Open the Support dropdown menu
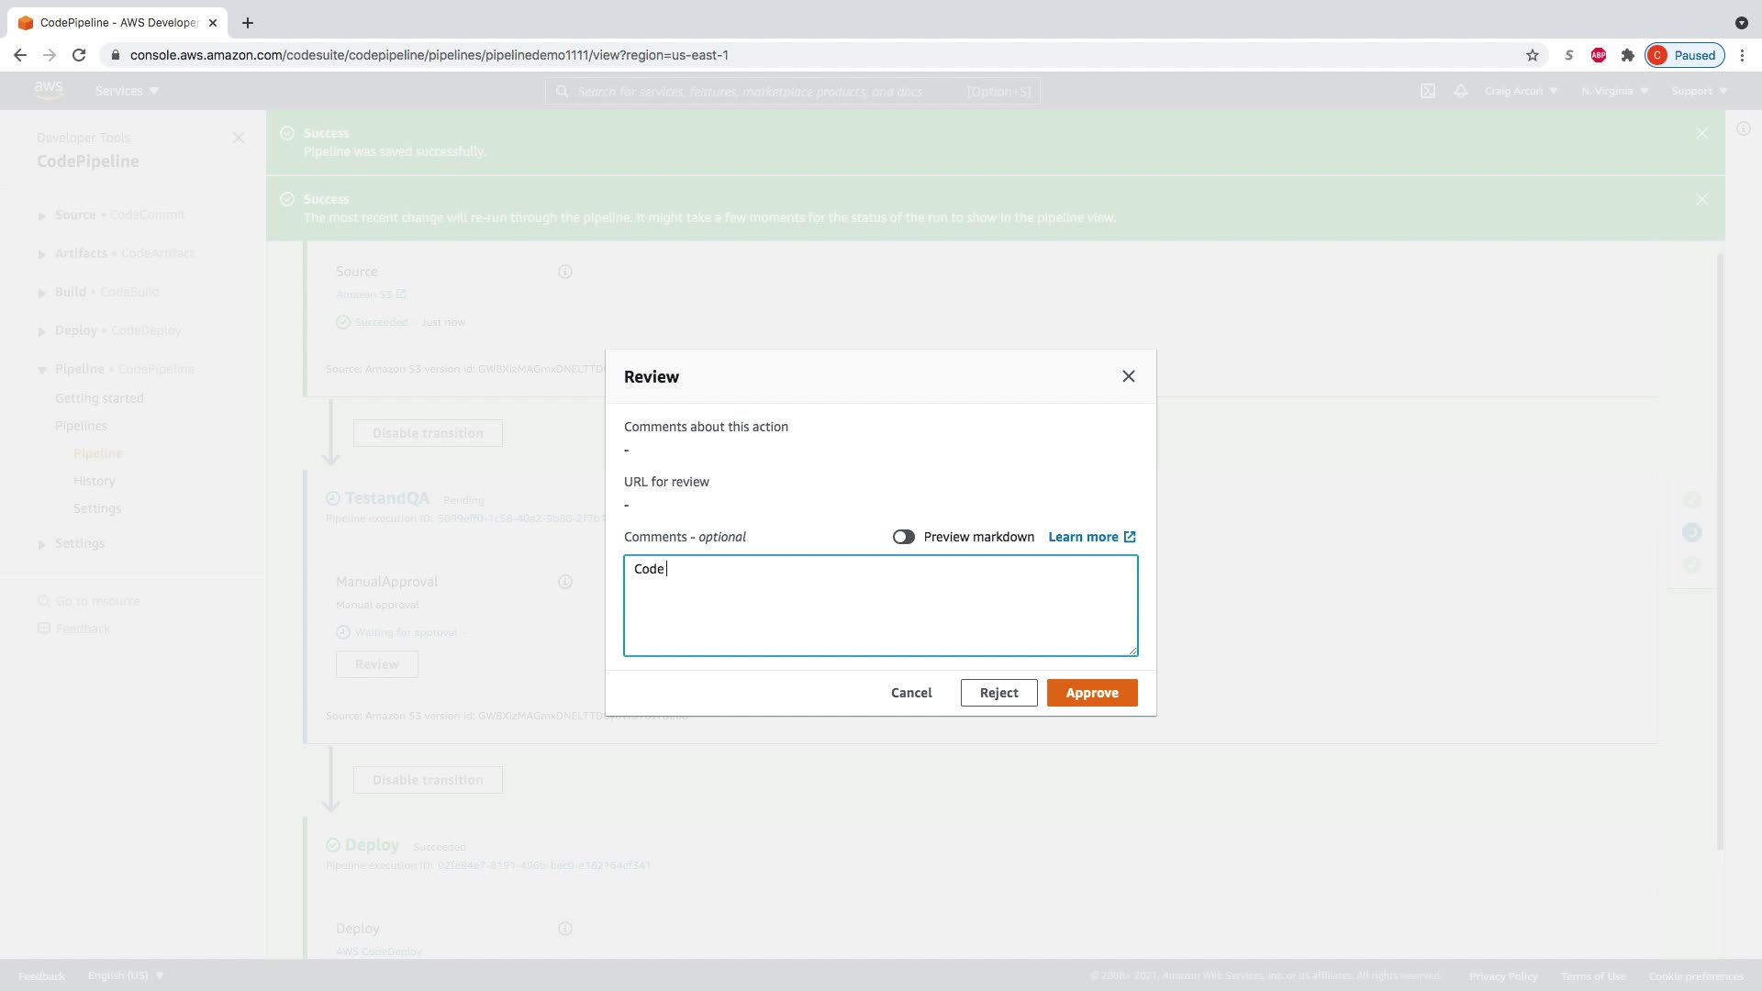 coord(1699,91)
